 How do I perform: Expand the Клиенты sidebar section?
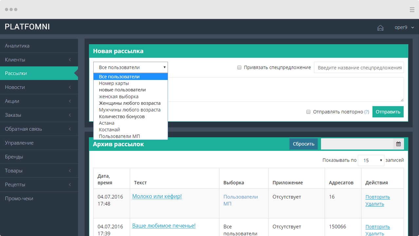(x=39, y=60)
